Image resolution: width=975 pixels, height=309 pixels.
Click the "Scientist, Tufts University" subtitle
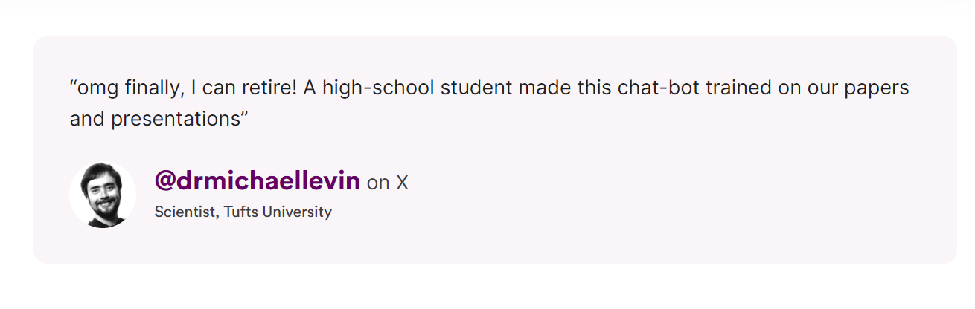(x=243, y=212)
